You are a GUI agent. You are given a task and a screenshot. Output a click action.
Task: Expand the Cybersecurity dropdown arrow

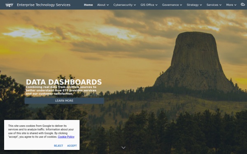click(135, 5)
